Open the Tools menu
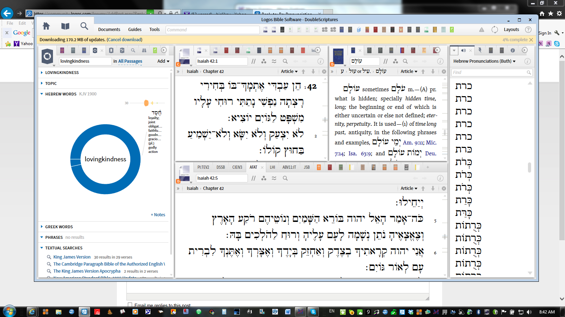 [x=154, y=30]
